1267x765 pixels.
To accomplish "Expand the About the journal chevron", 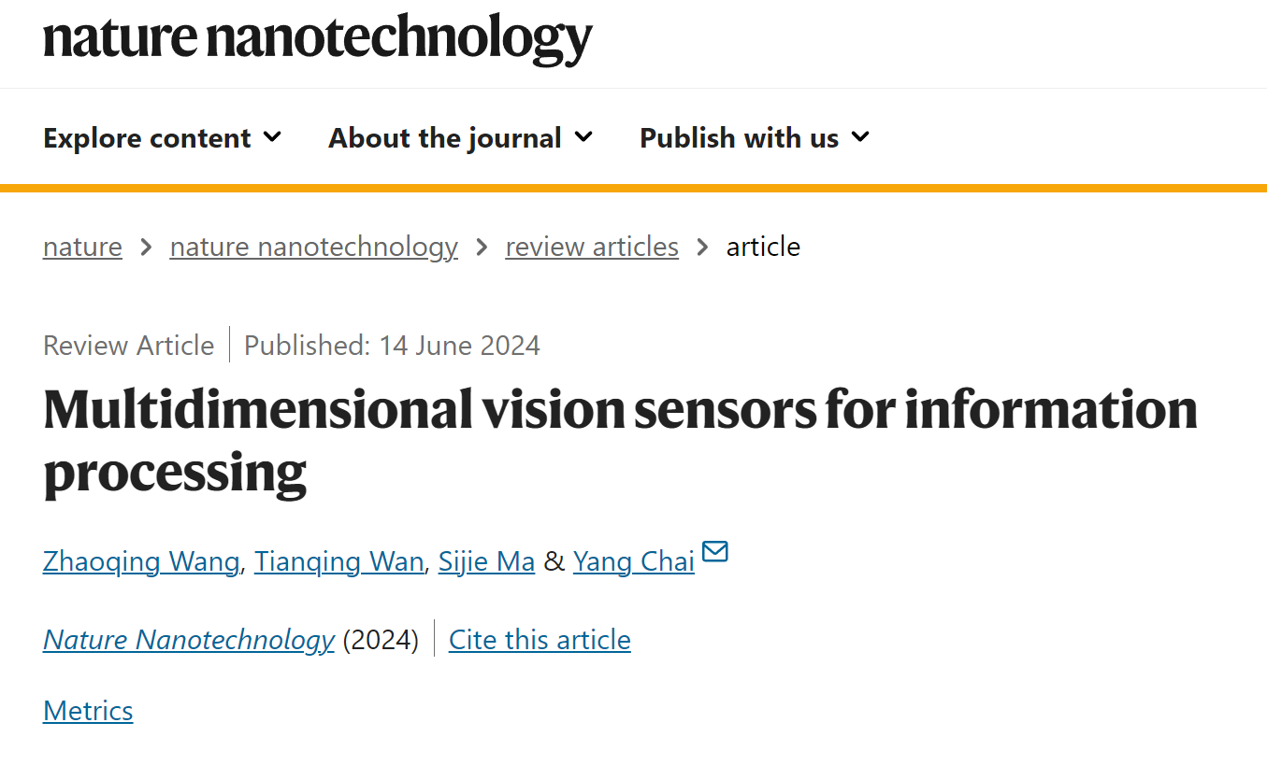I will [583, 137].
